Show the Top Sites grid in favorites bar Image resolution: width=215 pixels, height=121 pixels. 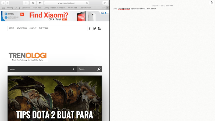3,8
